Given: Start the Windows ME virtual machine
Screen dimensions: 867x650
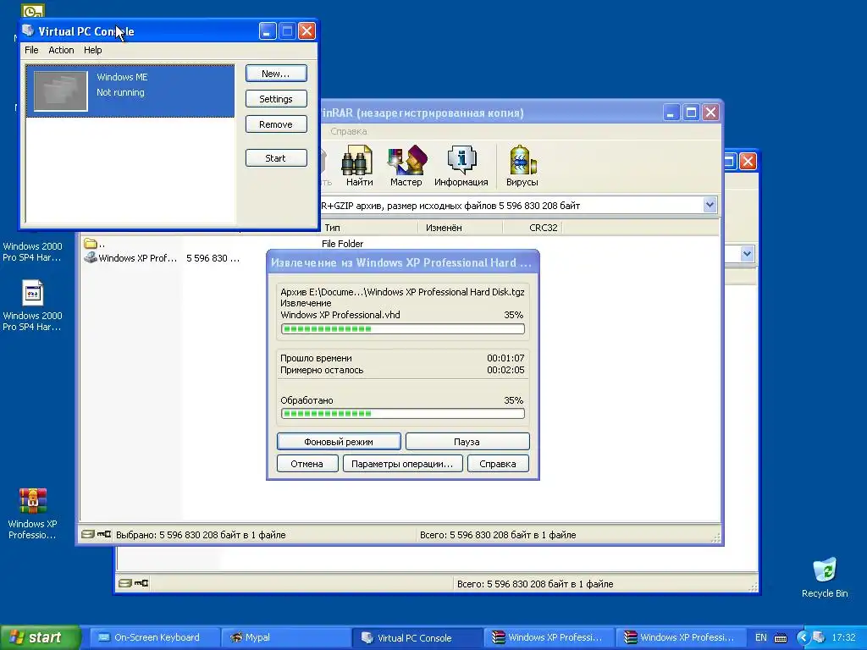Looking at the screenshot, I should pos(276,158).
